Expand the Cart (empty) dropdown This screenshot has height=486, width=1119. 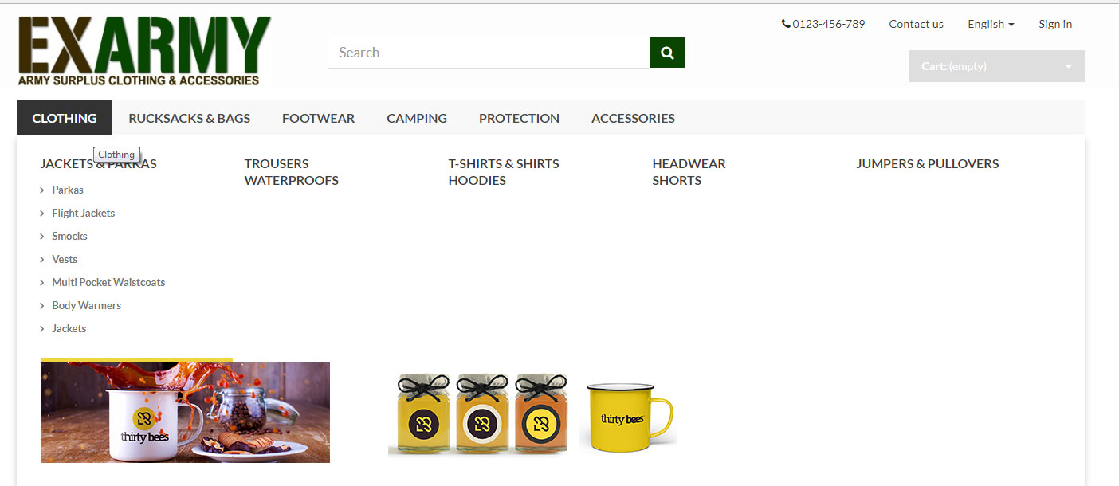(996, 66)
